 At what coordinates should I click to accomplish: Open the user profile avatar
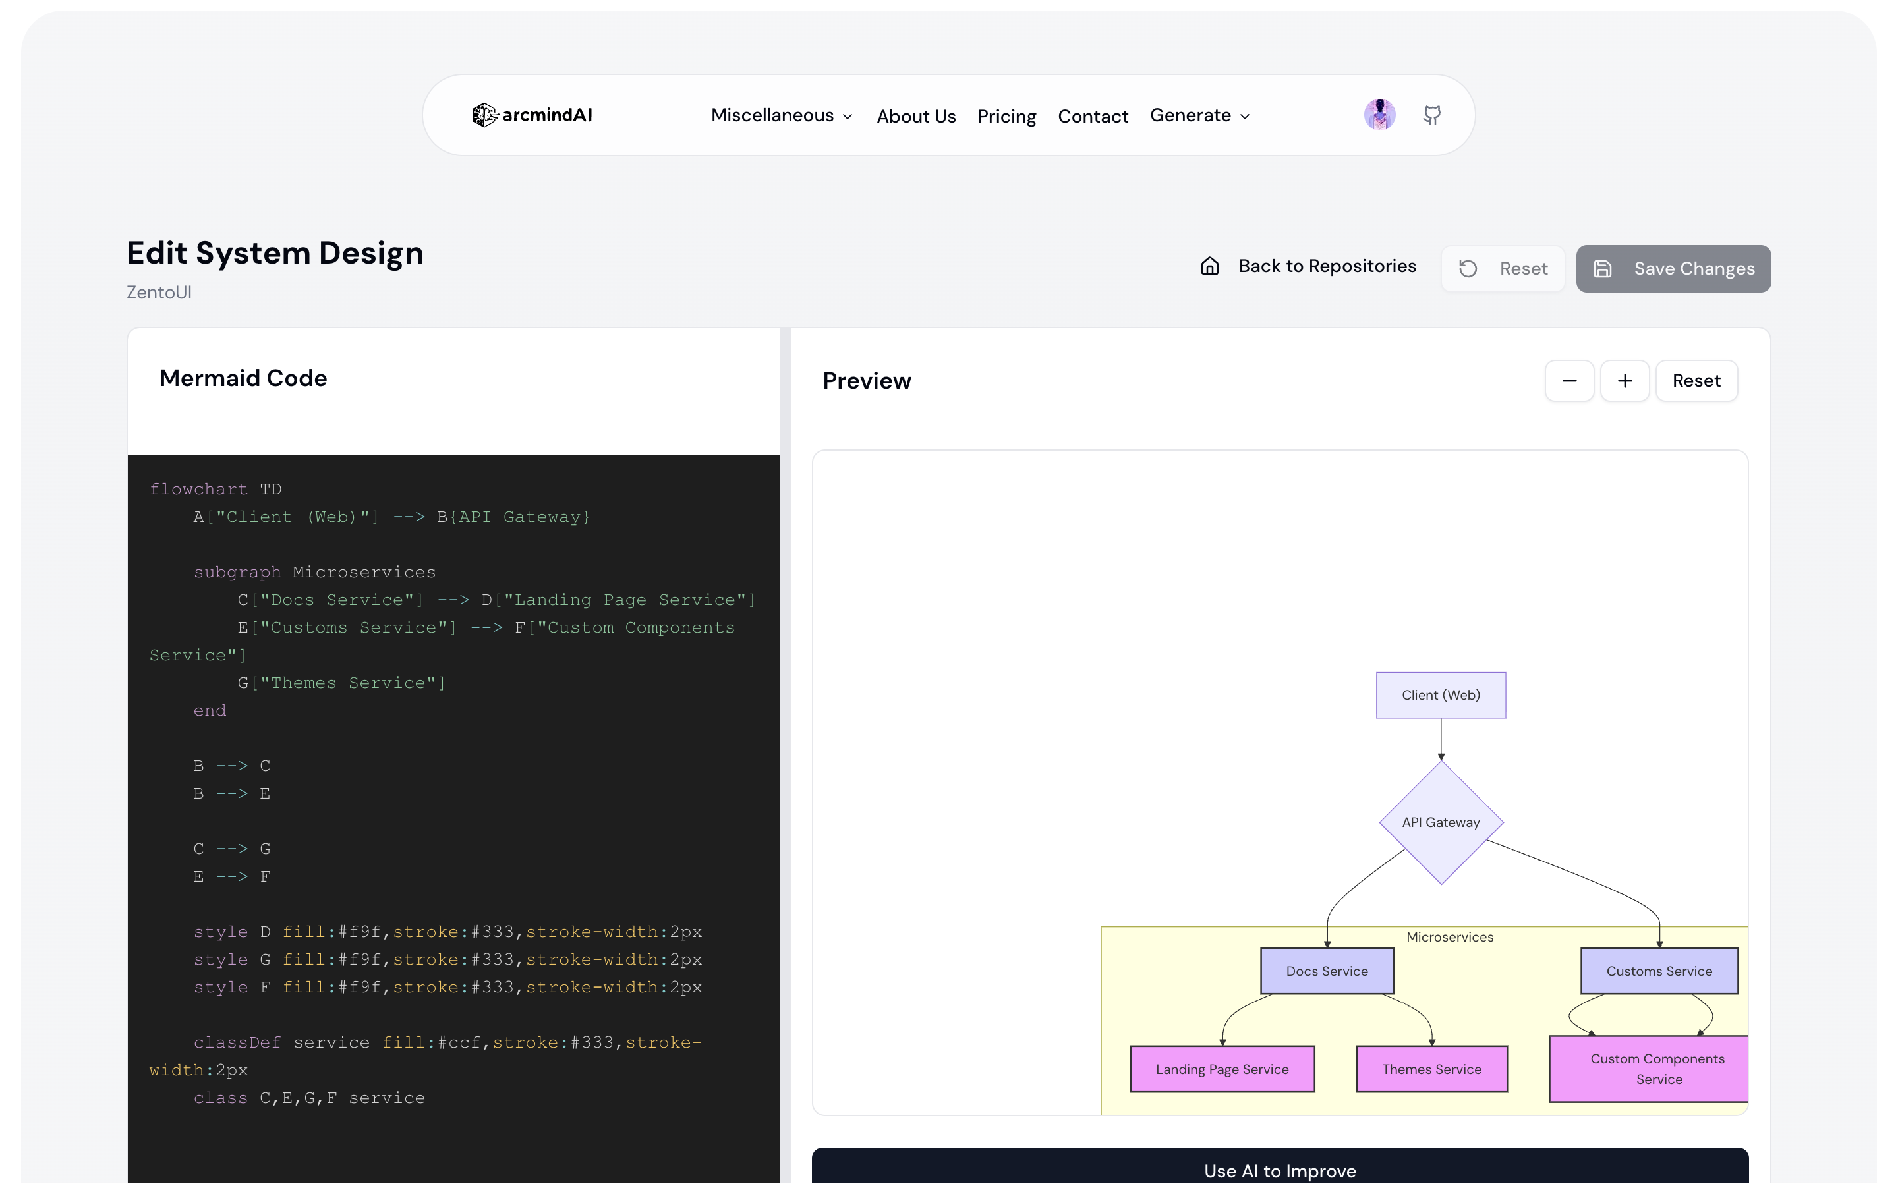coord(1381,115)
